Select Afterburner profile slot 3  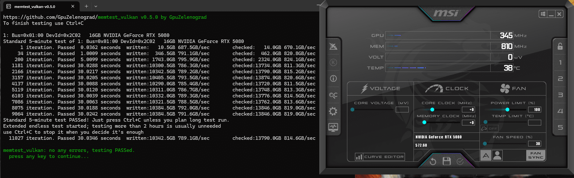pyautogui.click(x=560, y=95)
